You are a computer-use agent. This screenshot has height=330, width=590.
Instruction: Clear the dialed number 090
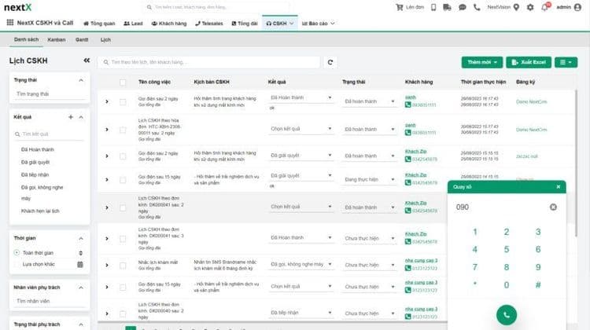(553, 207)
